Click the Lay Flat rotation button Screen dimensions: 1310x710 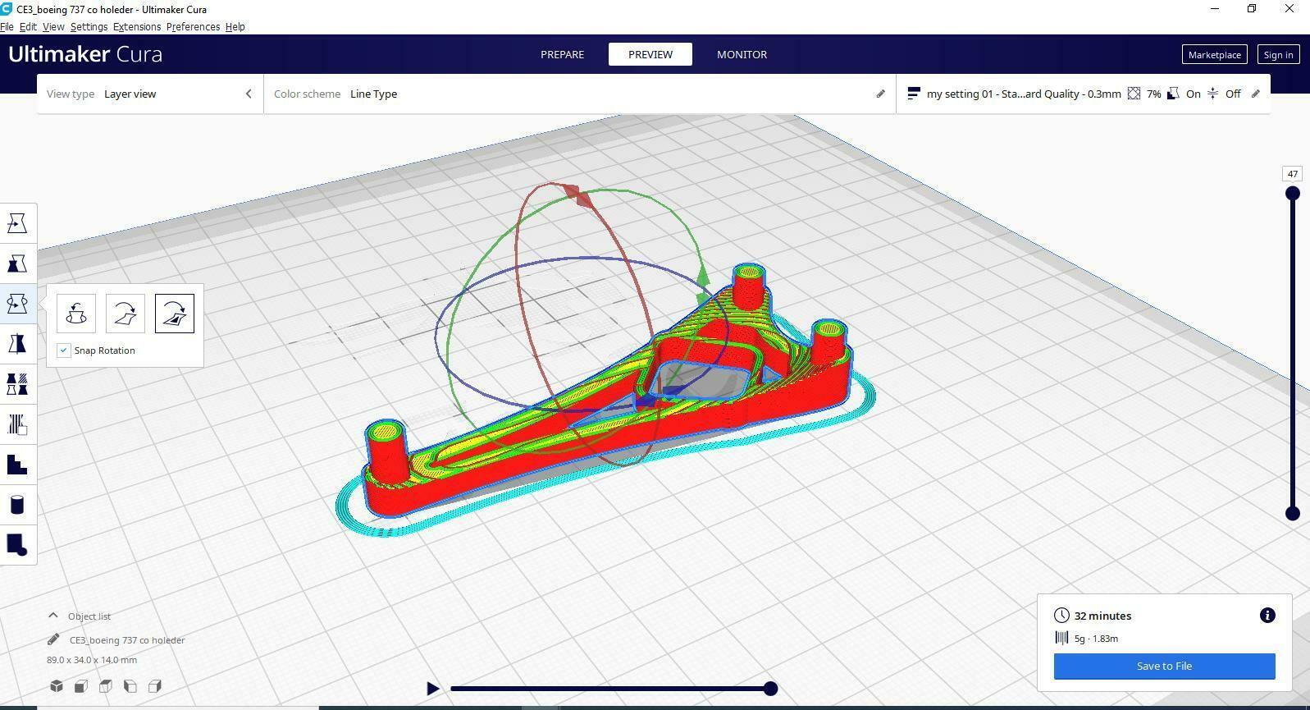pyautogui.click(x=126, y=313)
